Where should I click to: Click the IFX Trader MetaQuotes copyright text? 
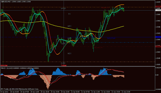(20, 89)
